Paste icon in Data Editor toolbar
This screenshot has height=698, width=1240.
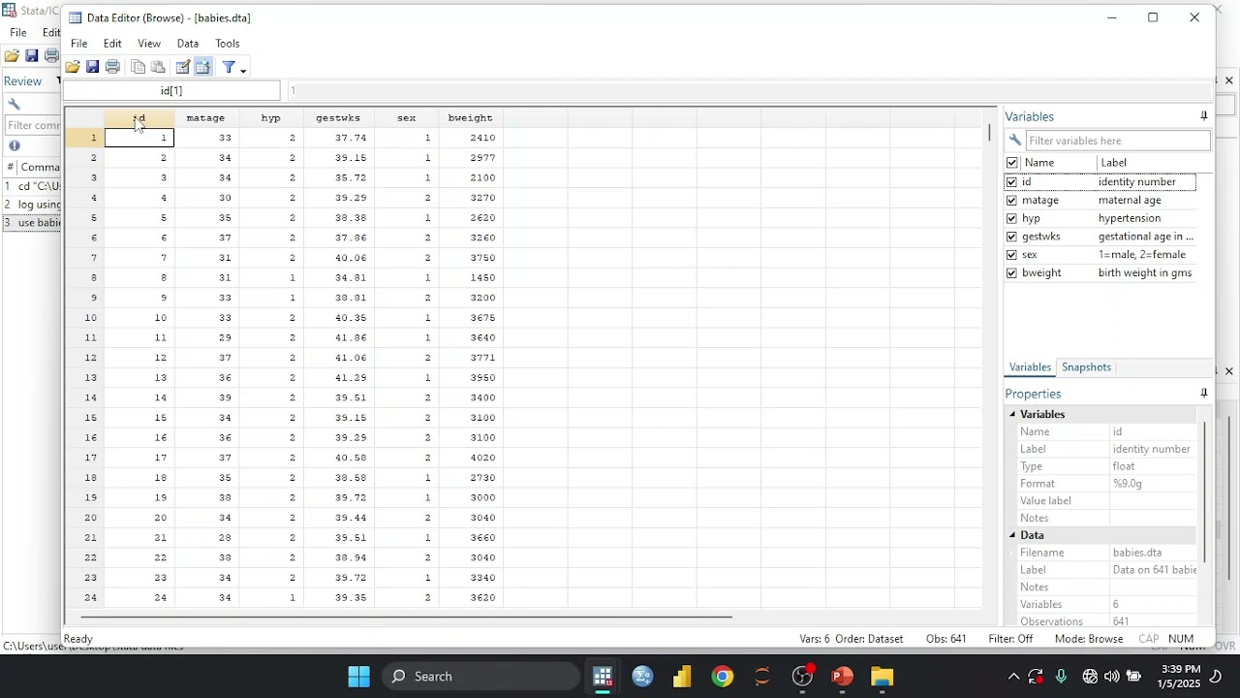pyautogui.click(x=159, y=68)
